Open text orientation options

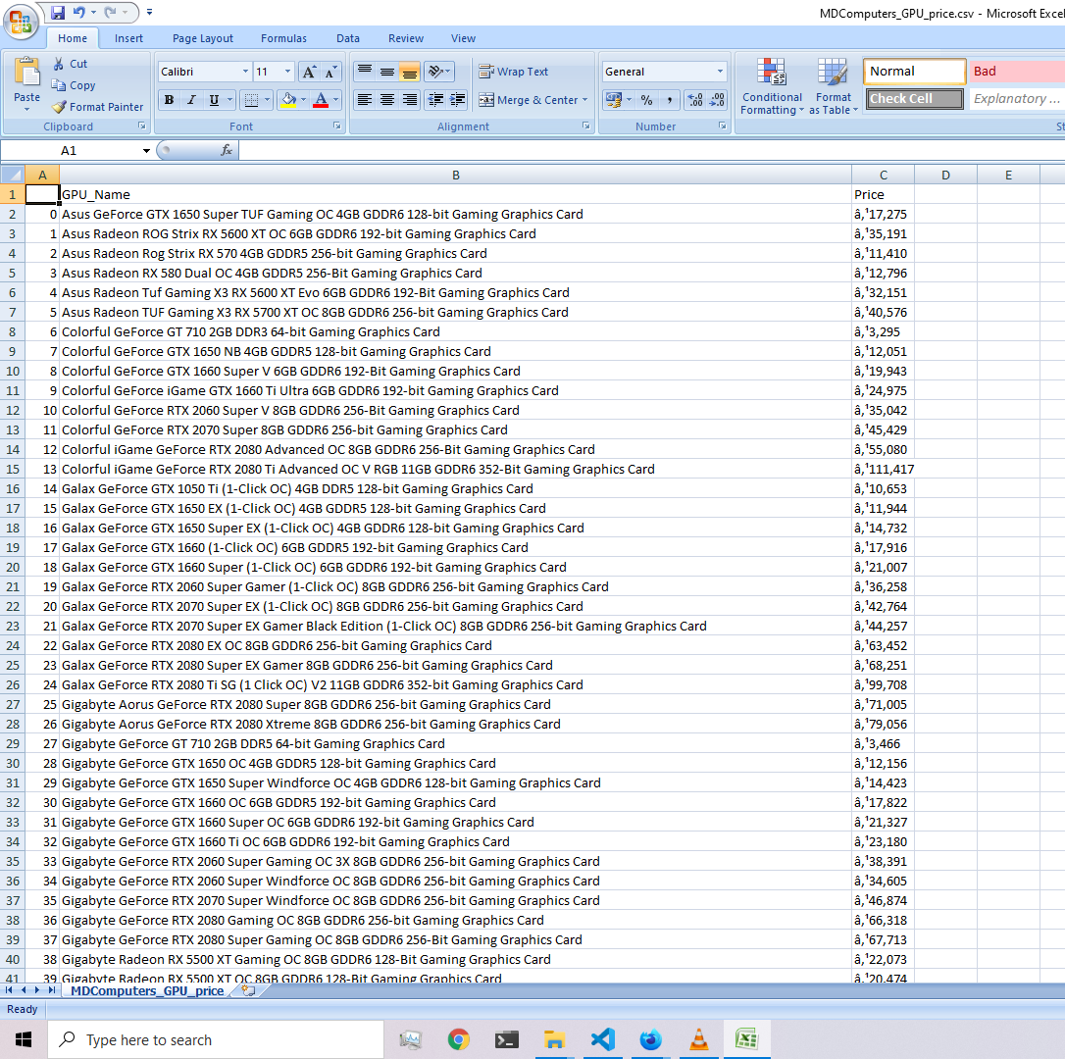click(438, 72)
